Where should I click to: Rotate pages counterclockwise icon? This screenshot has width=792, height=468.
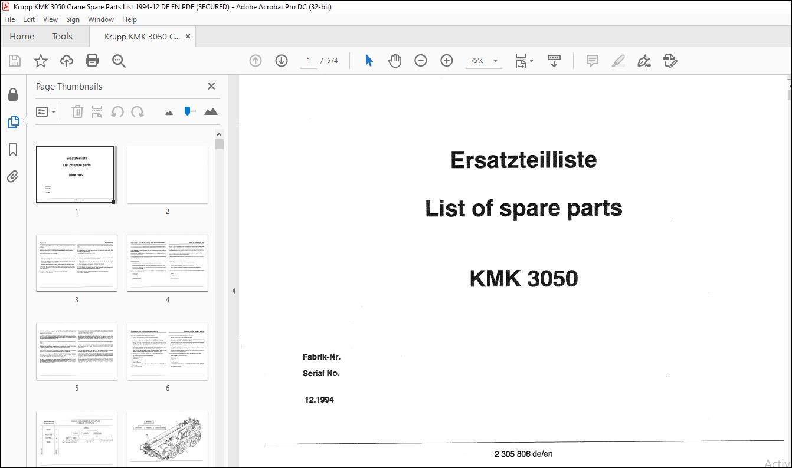pos(117,111)
